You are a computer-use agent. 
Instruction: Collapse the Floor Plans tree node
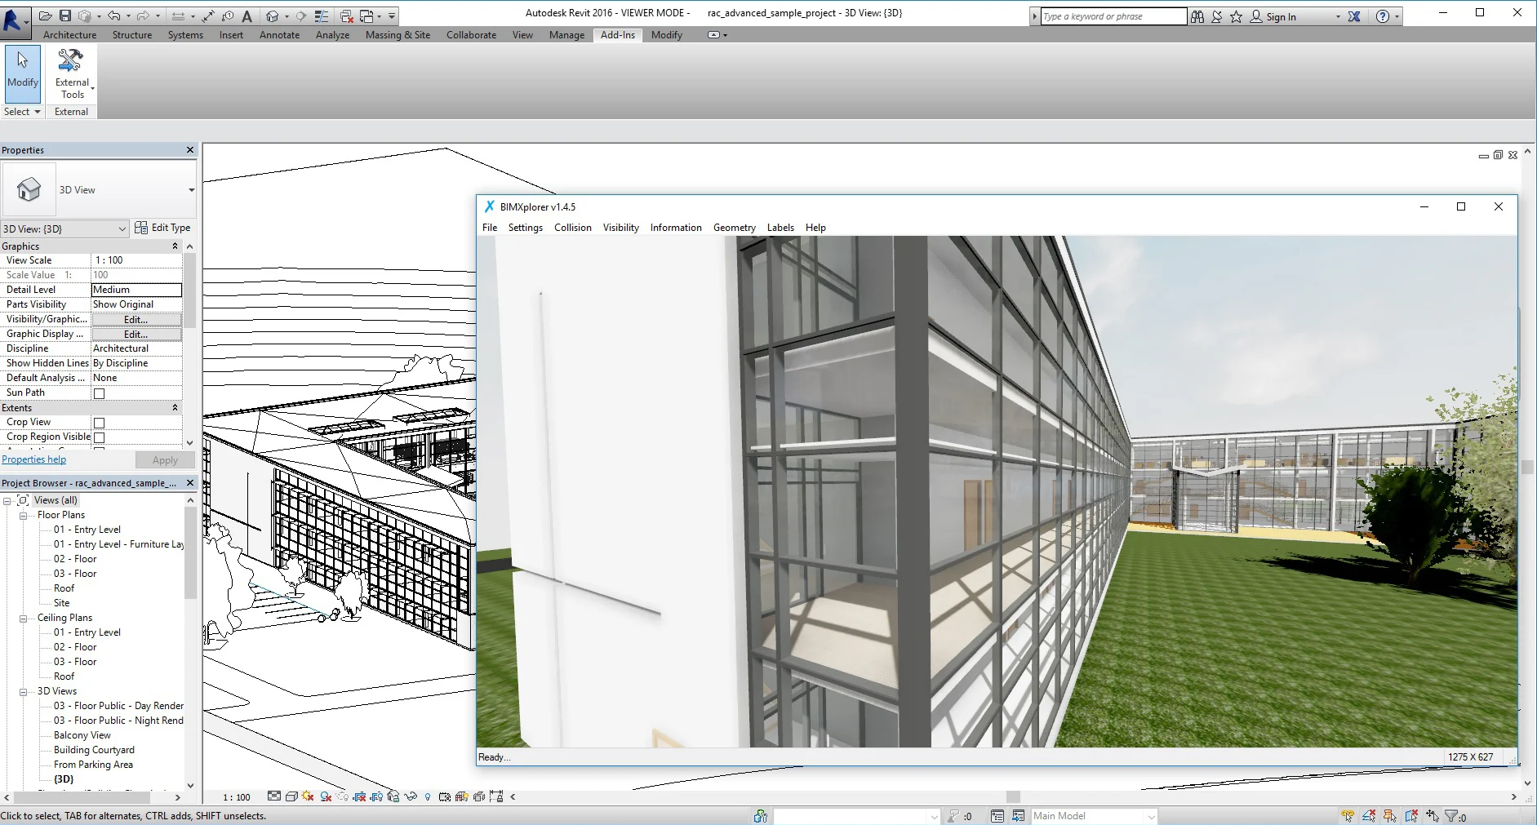pos(22,515)
